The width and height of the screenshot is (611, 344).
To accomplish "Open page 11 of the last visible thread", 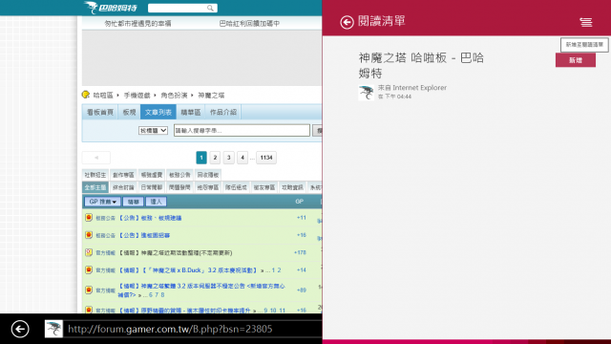I will coord(282,311).
